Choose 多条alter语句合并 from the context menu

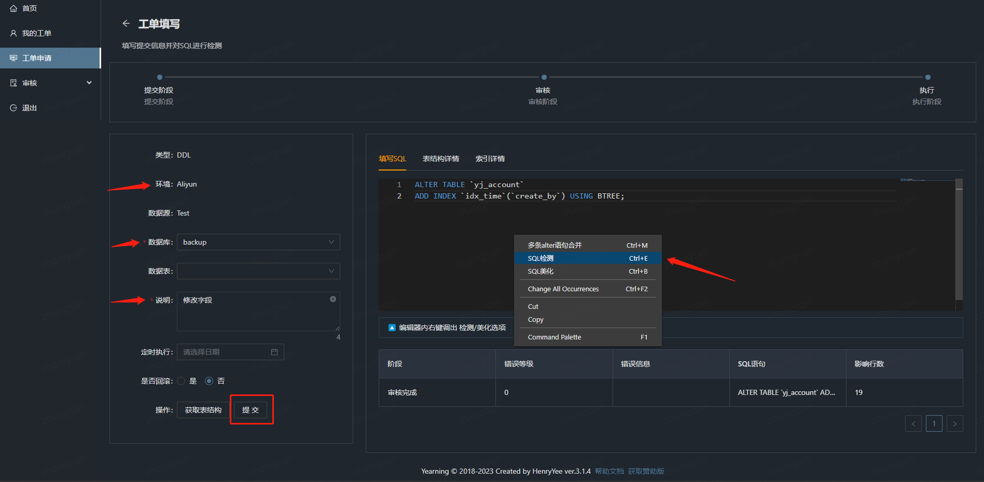coord(588,245)
